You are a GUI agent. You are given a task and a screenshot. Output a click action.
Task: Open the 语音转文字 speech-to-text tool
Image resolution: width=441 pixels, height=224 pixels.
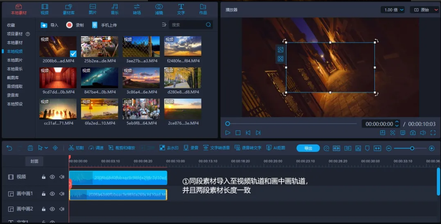(x=248, y=148)
